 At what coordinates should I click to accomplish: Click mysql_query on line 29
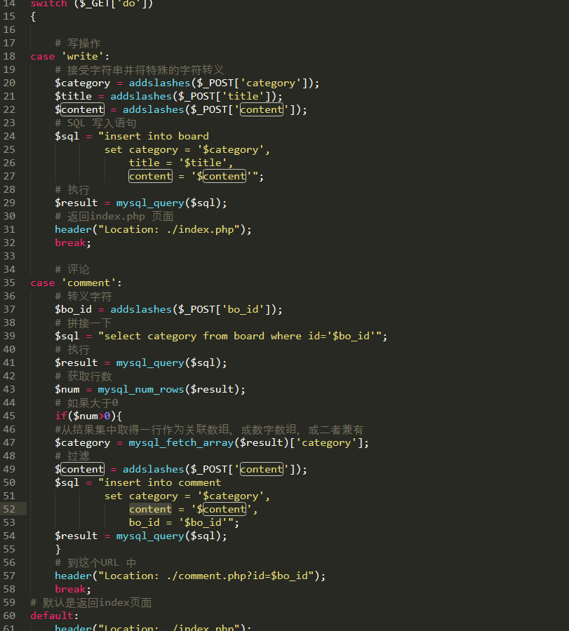pos(150,203)
